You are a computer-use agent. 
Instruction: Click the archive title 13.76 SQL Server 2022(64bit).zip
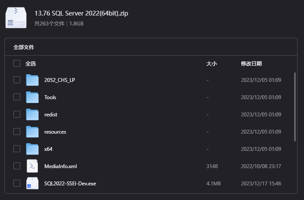tap(81, 13)
